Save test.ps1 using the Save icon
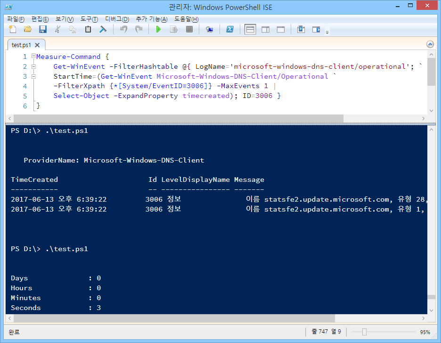This screenshot has height=343, width=441. (42, 29)
